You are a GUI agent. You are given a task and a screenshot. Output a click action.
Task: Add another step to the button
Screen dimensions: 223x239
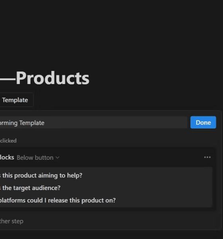(12, 221)
